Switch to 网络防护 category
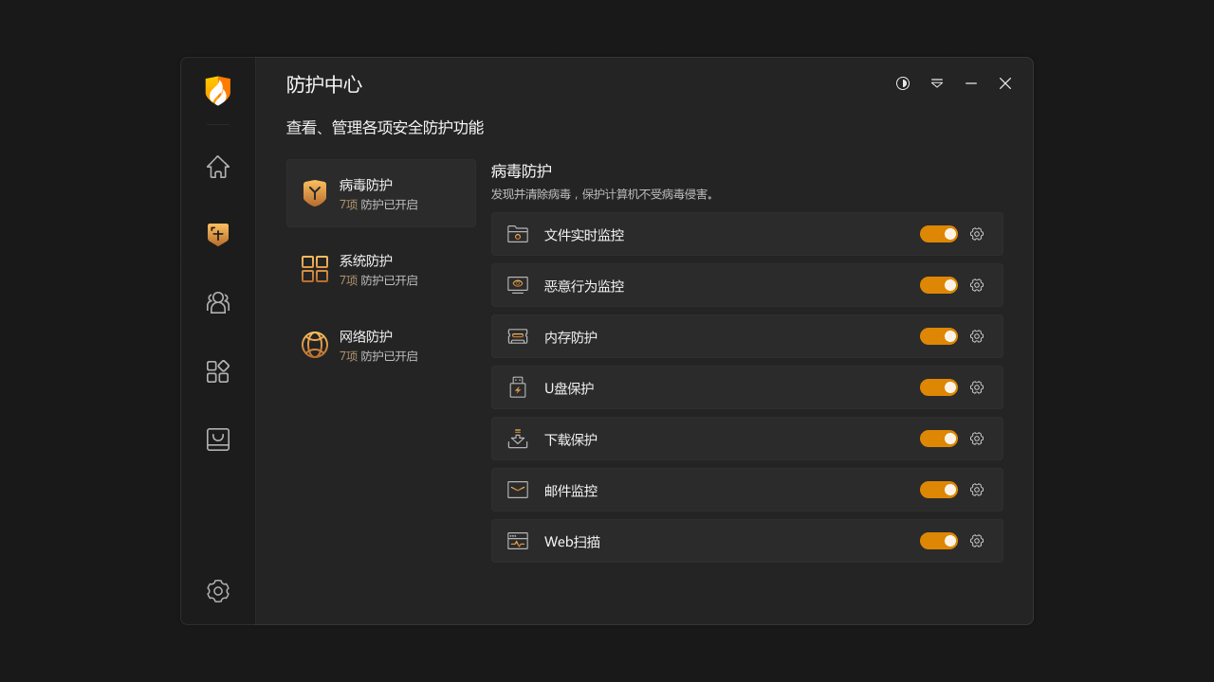The width and height of the screenshot is (1214, 682). 380,345
